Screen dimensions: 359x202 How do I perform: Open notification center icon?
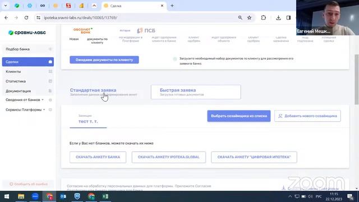pyautogui.click(x=350, y=196)
